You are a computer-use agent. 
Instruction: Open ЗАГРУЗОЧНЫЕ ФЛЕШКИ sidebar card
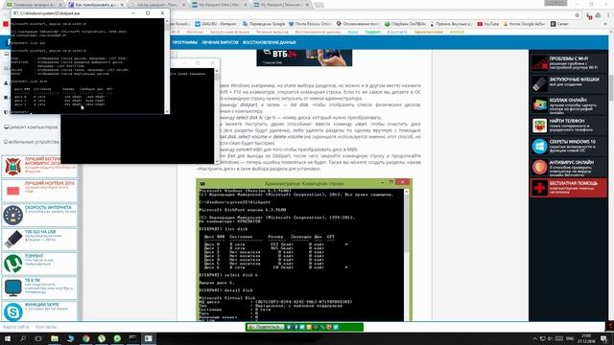[x=568, y=83]
